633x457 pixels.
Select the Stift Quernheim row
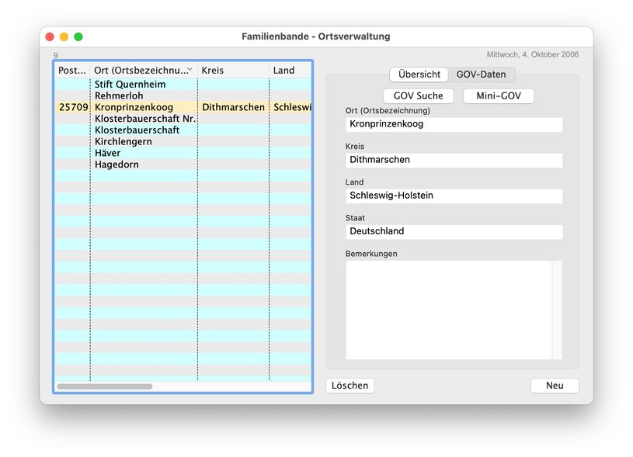click(130, 85)
